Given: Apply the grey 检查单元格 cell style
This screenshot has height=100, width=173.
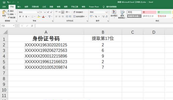Looking at the screenshot, I should 134,16.
